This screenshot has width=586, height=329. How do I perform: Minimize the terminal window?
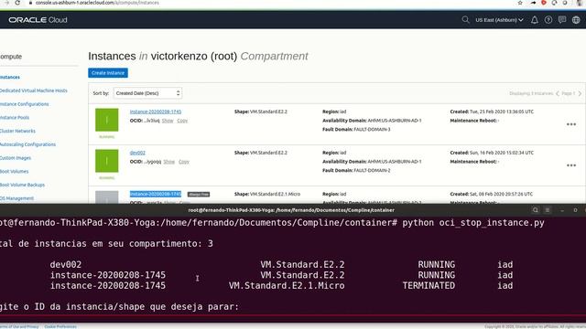click(562, 210)
